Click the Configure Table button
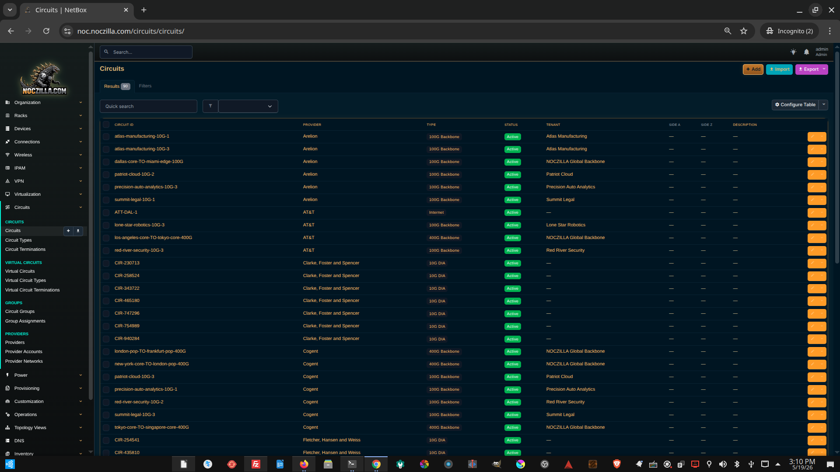 tap(795, 105)
